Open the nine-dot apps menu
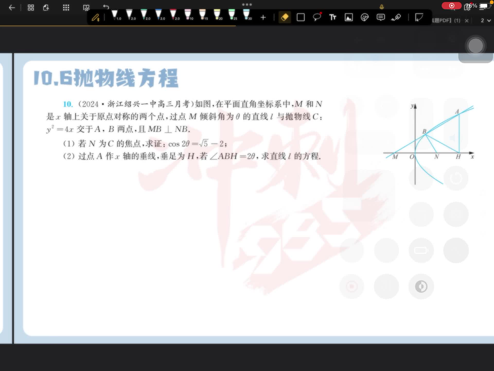The width and height of the screenshot is (494, 371). [66, 8]
